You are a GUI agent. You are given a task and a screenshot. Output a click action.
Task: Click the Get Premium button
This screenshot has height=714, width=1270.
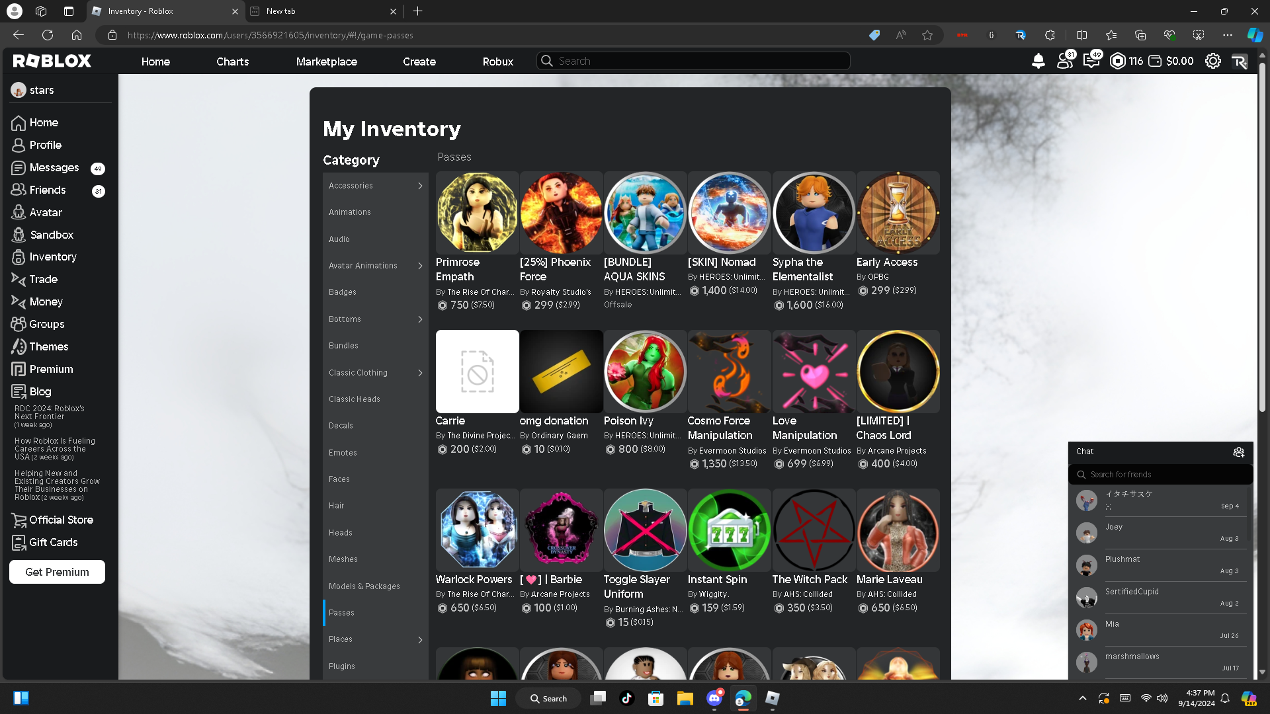pyautogui.click(x=57, y=572)
